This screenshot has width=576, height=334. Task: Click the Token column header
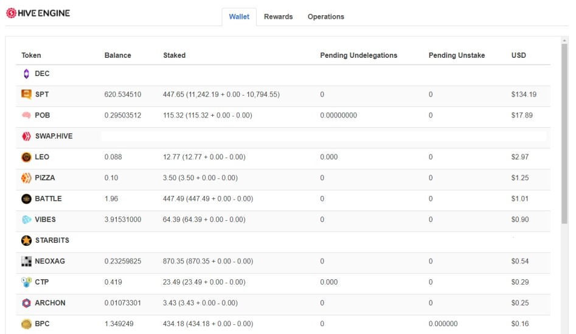[31, 55]
